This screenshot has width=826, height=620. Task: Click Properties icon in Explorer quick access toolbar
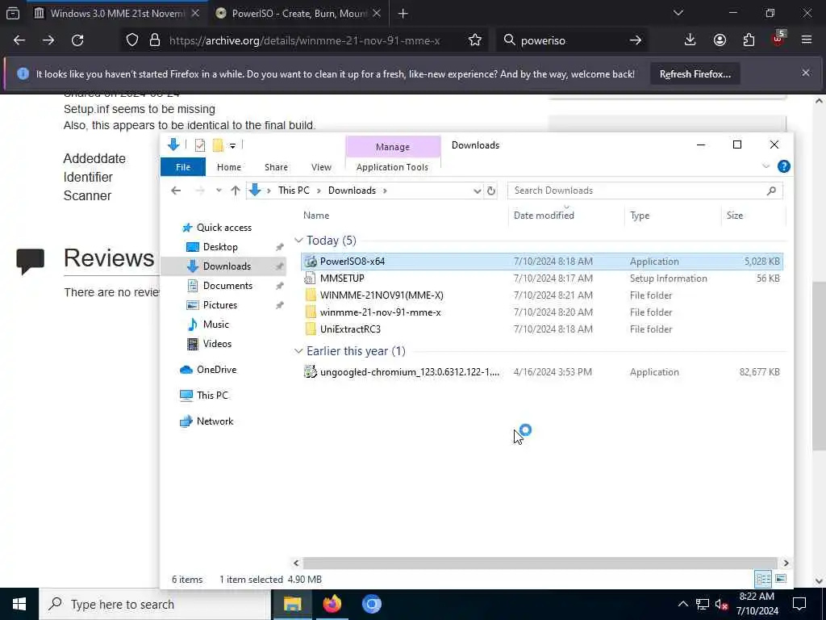200,145
